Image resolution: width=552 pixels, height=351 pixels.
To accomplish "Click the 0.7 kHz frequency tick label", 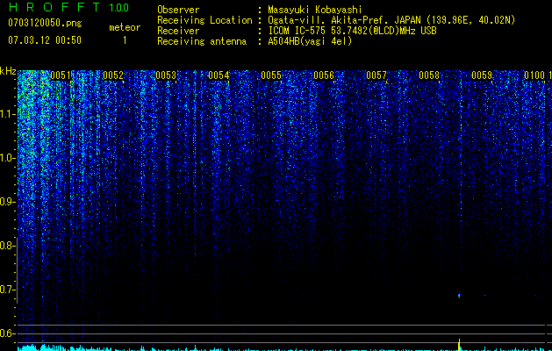I will click(x=7, y=290).
